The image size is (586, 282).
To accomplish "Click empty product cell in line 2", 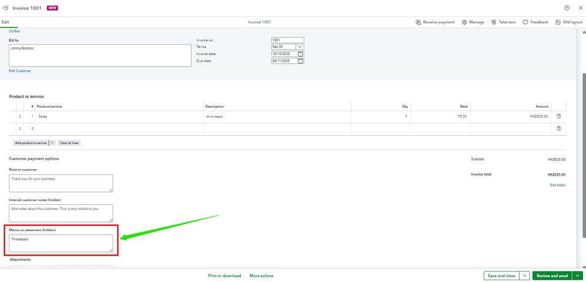I will click(119, 129).
